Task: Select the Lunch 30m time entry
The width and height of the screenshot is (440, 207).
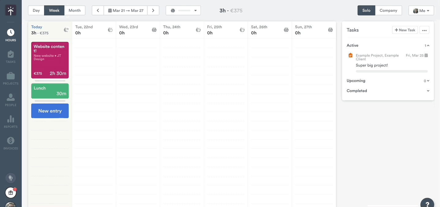Action: coord(50,91)
